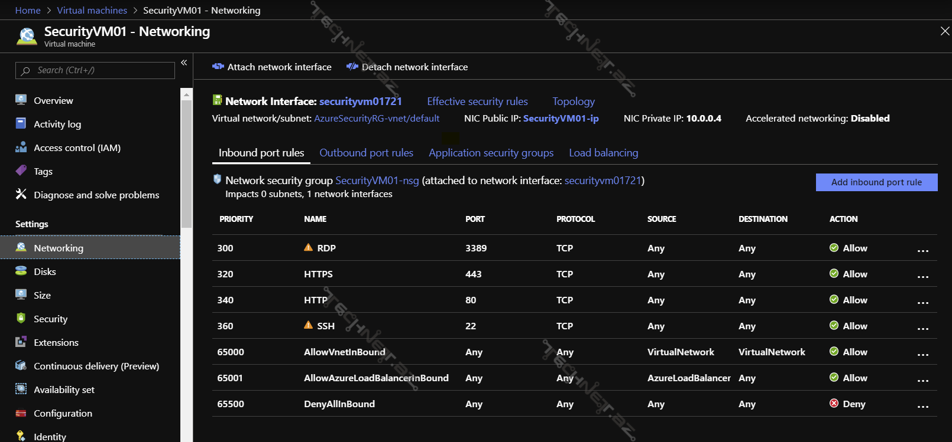Click the Attach network interface icon
The height and width of the screenshot is (442, 952).
pos(218,67)
